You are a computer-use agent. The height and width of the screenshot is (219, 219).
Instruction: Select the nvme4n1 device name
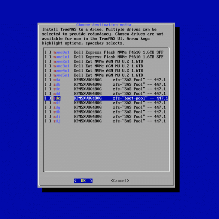61,71
